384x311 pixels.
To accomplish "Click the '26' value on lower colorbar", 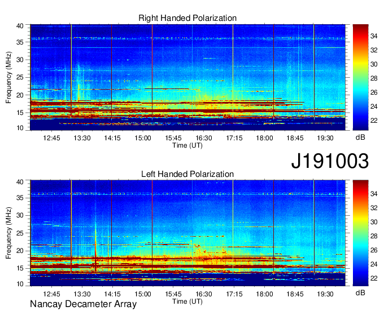I will (374, 250).
